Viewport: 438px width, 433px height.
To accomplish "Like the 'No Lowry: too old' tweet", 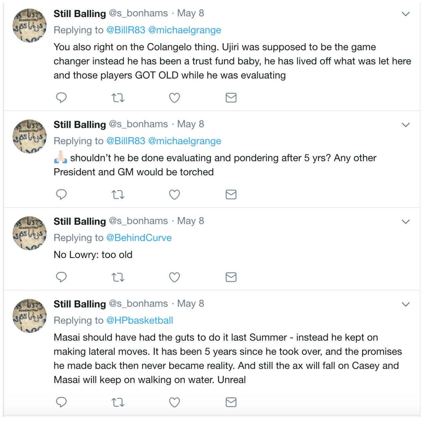I will pyautogui.click(x=174, y=277).
